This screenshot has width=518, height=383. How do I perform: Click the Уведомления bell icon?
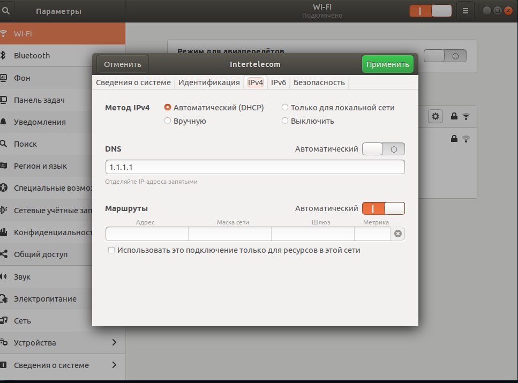coord(3,122)
